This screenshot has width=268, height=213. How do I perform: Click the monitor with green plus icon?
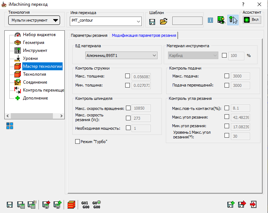[x=58, y=204]
